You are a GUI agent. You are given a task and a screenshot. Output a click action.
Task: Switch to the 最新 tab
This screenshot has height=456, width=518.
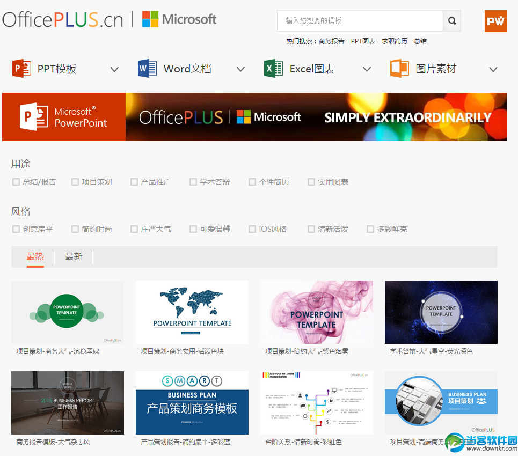74,256
